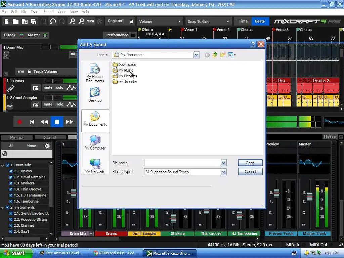Image resolution: width=344 pixels, height=258 pixels.
Task: Mute the 1.1 Drums track
Action: point(48,88)
